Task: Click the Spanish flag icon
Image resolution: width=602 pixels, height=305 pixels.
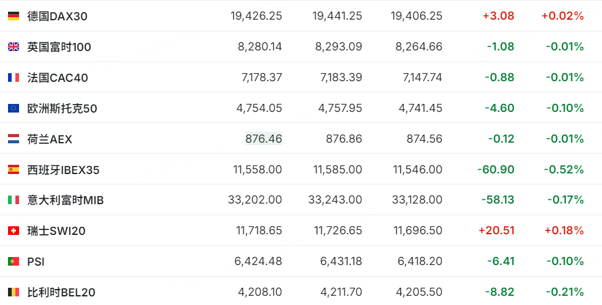Action: click(14, 169)
